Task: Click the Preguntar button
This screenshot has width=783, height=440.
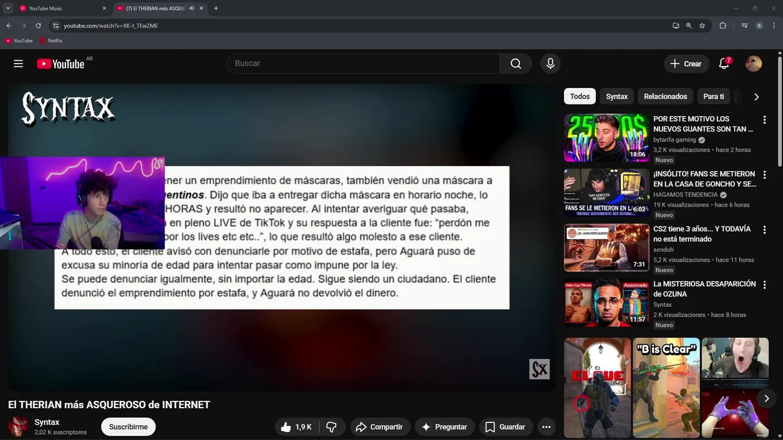Action: tap(444, 427)
